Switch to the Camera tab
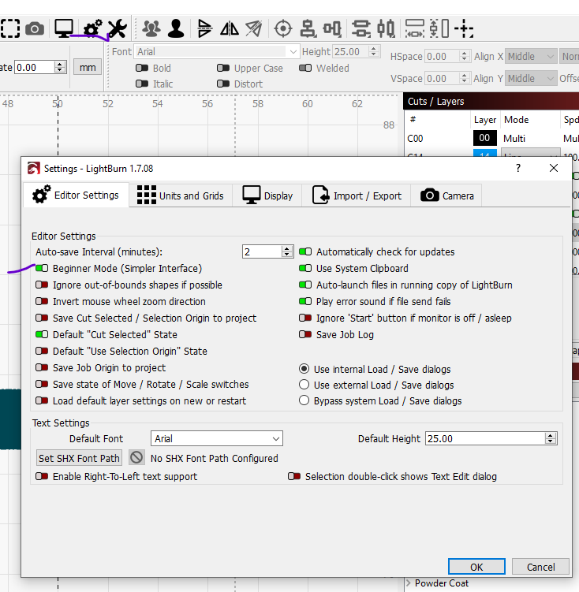 (x=446, y=195)
